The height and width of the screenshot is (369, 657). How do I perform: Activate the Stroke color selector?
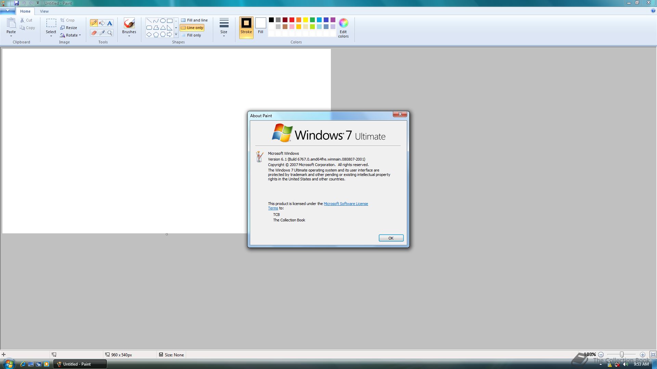click(x=246, y=27)
